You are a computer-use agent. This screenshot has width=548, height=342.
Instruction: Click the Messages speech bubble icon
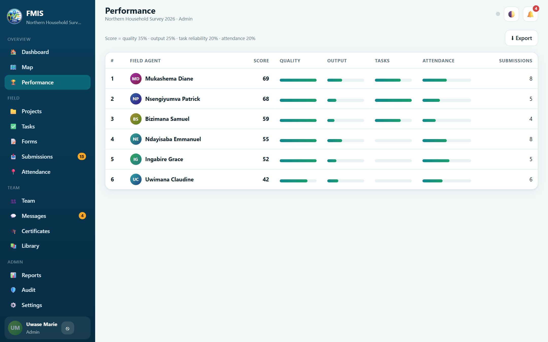pyautogui.click(x=13, y=216)
